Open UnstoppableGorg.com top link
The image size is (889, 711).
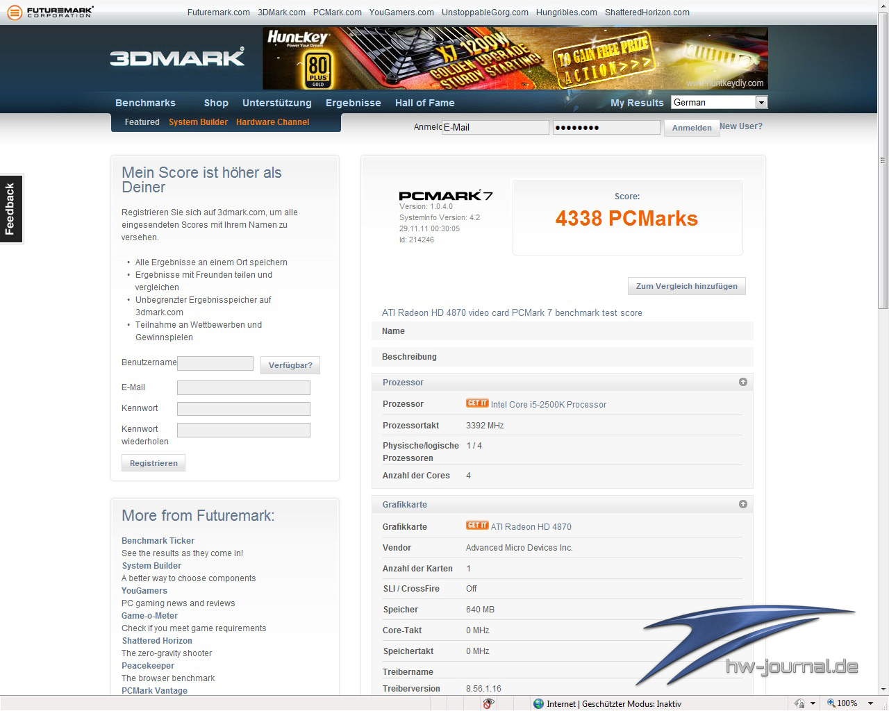coord(485,12)
